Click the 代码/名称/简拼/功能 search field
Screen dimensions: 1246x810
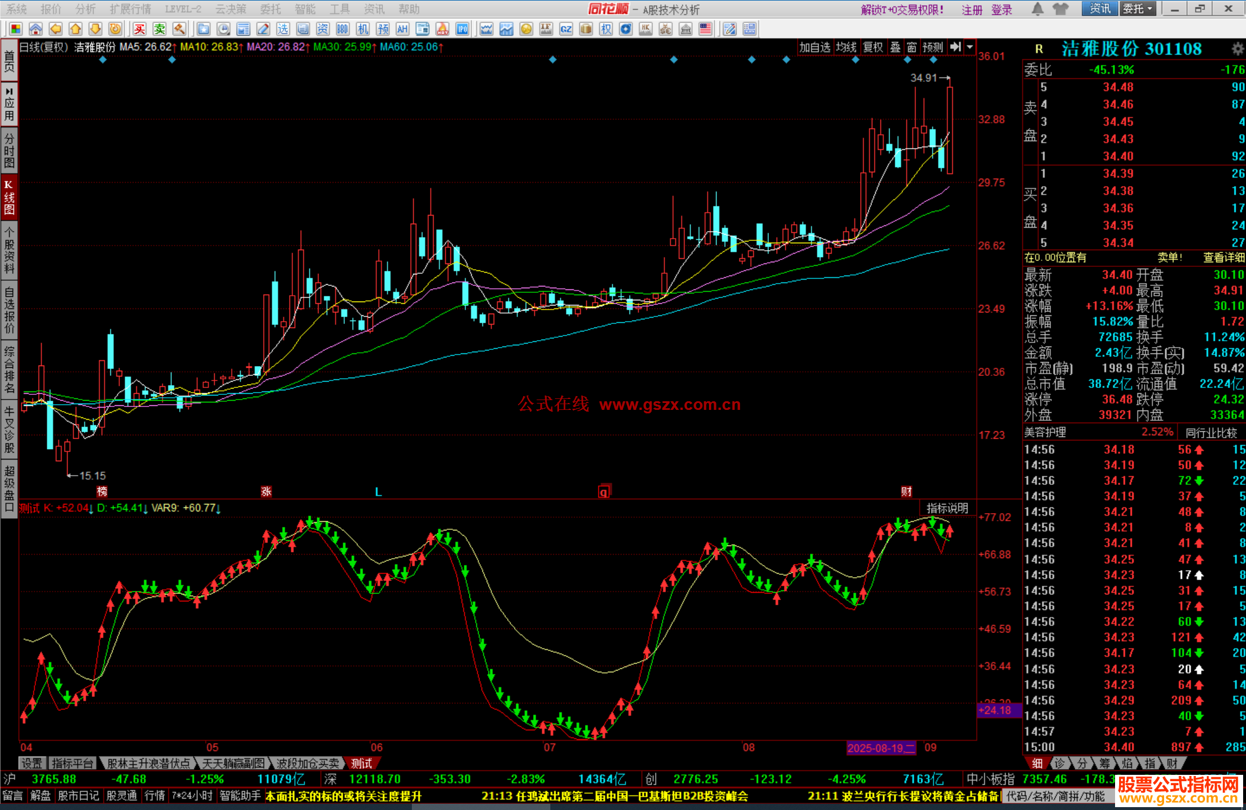[1055, 796]
